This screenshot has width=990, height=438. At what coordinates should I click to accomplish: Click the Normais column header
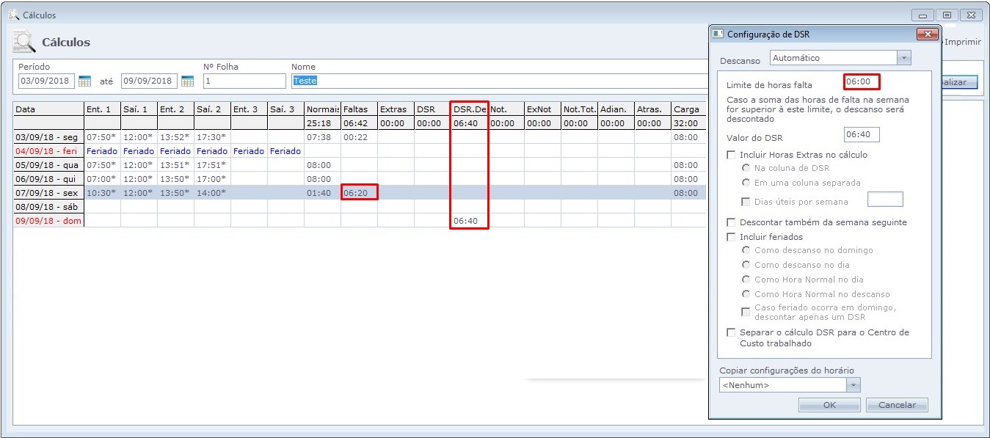click(322, 109)
